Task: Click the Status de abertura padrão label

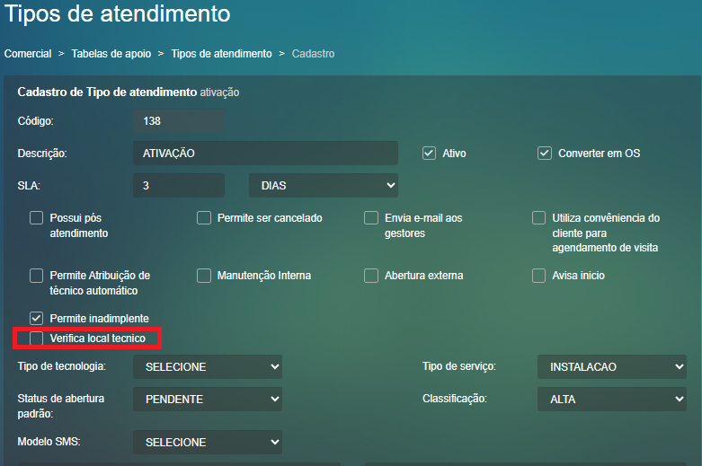Action: pyautogui.click(x=60, y=406)
